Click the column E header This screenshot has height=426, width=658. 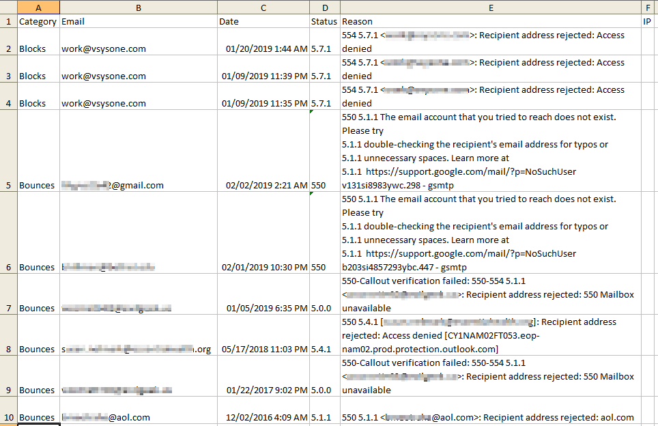coord(490,8)
